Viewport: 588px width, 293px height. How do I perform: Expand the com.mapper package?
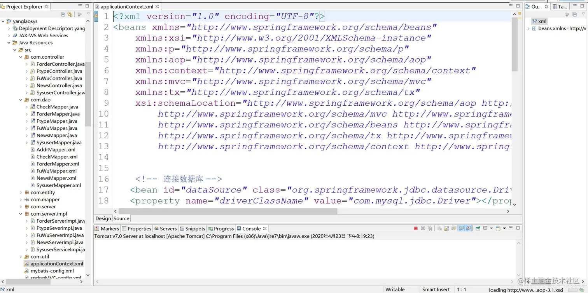[21, 200]
